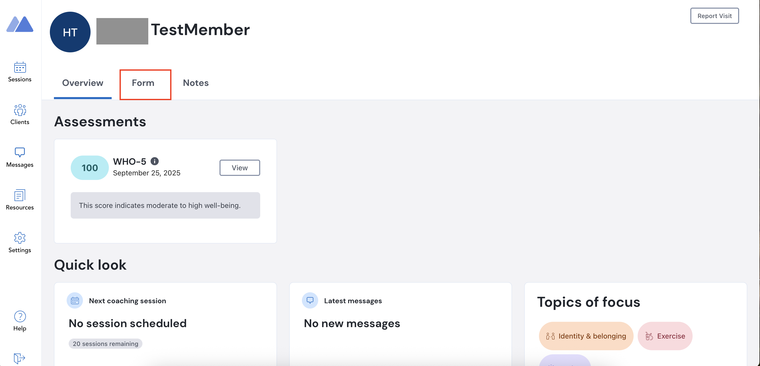760x366 pixels.
Task: View the WHO-5 assessment
Action: (240, 168)
